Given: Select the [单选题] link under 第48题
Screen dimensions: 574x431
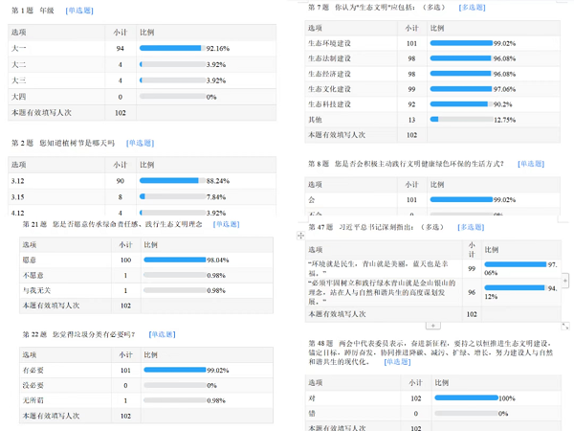Looking at the screenshot, I should click(397, 362).
